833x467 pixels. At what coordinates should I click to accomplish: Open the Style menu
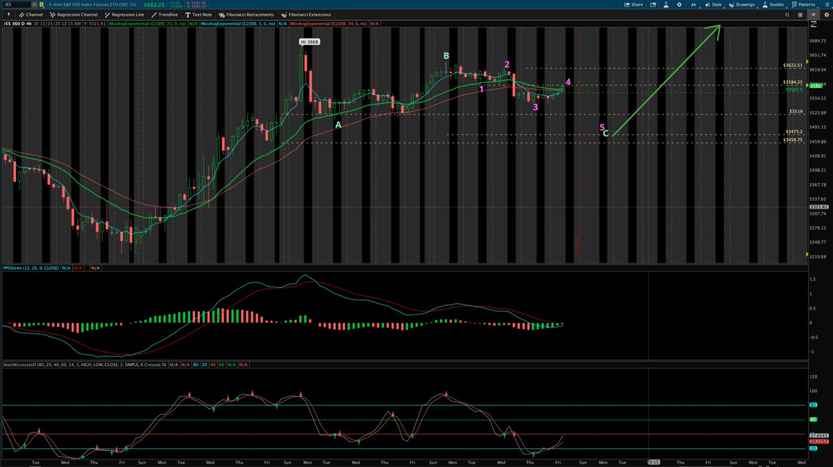point(714,4)
